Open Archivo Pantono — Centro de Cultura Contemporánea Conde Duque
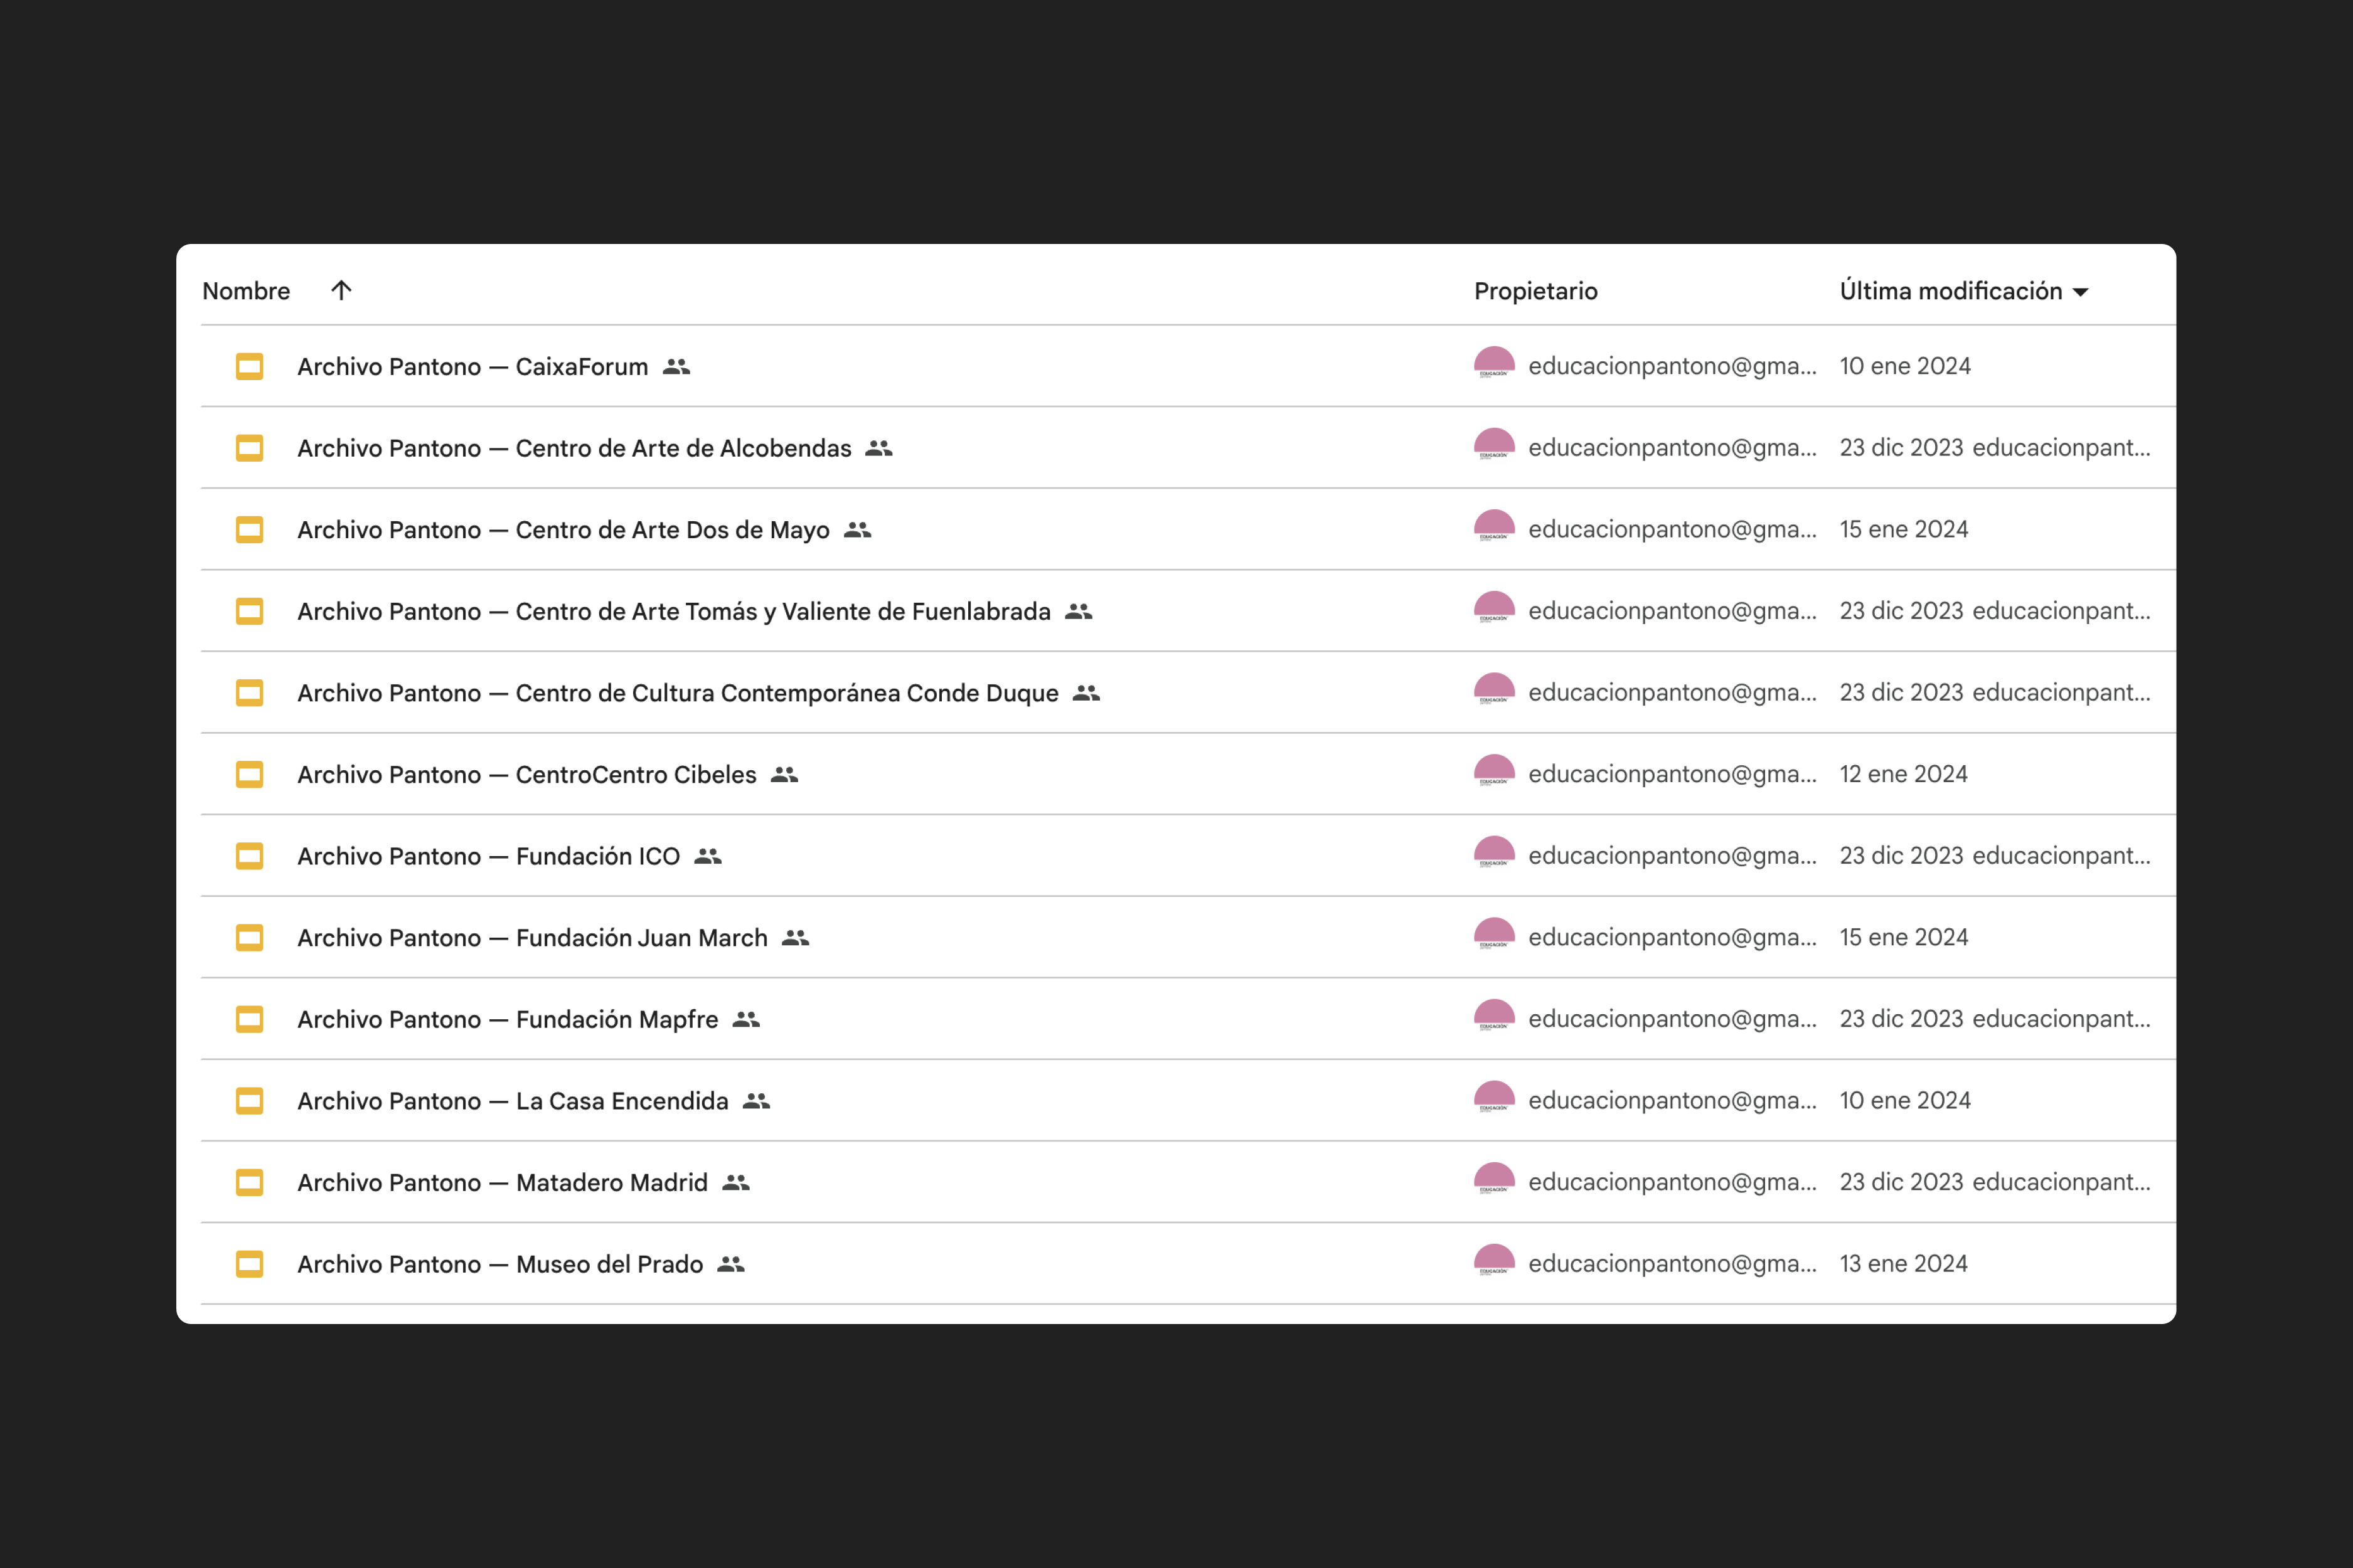 [x=677, y=693]
